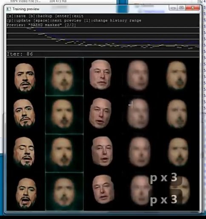The width and height of the screenshot is (206, 219).
Task: Click the second-row green-bordered blurry bearded preview
Action: 64,115
